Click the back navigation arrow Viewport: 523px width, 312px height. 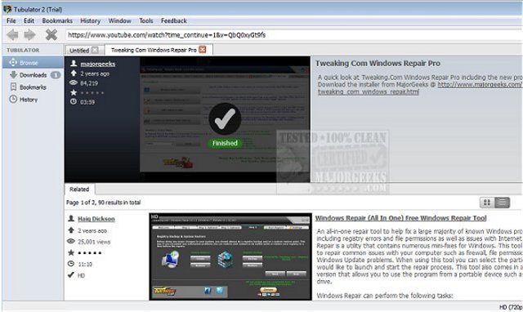pos(13,34)
